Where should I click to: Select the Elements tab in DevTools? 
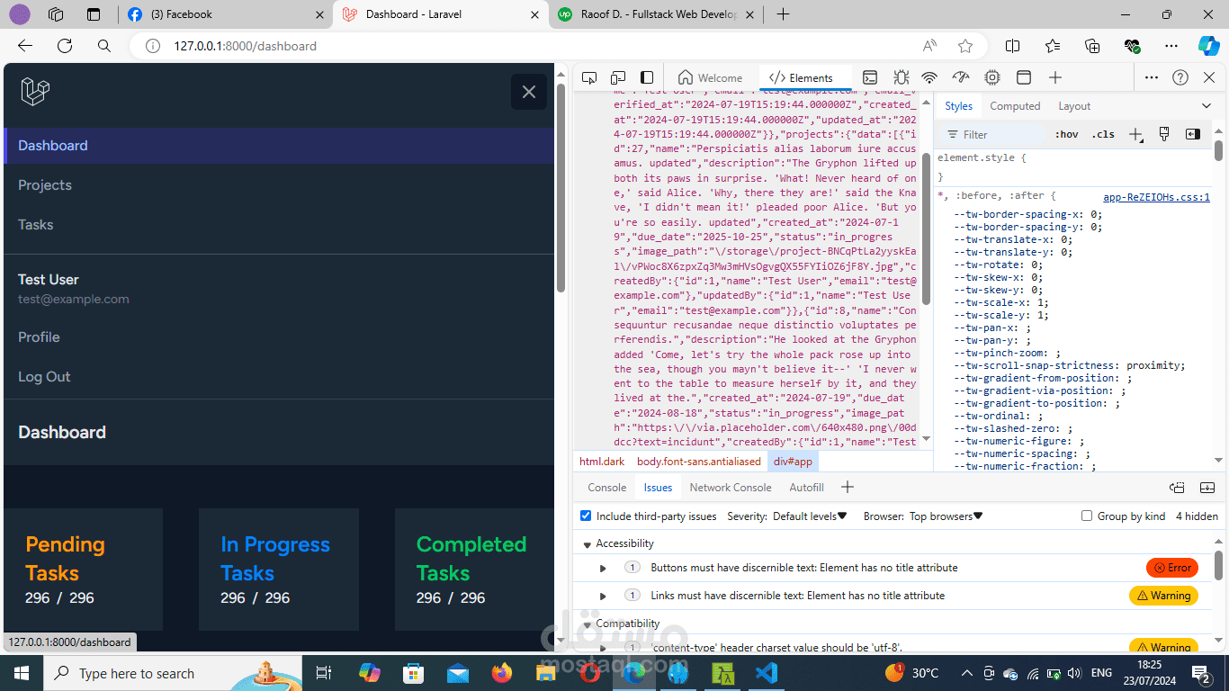801,77
